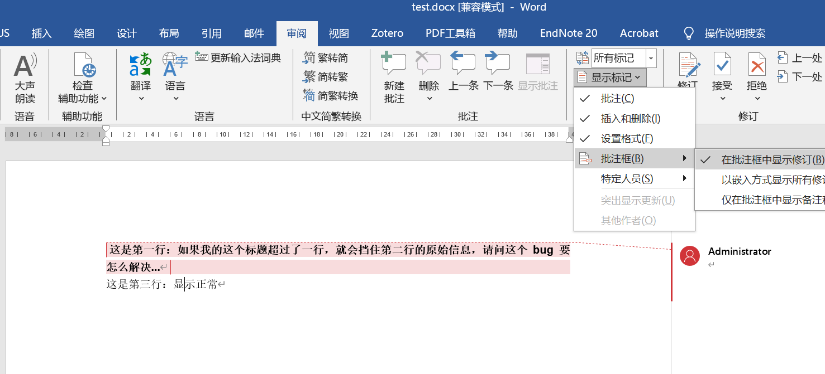Toggle Comments (批注) markup option

(x=635, y=99)
